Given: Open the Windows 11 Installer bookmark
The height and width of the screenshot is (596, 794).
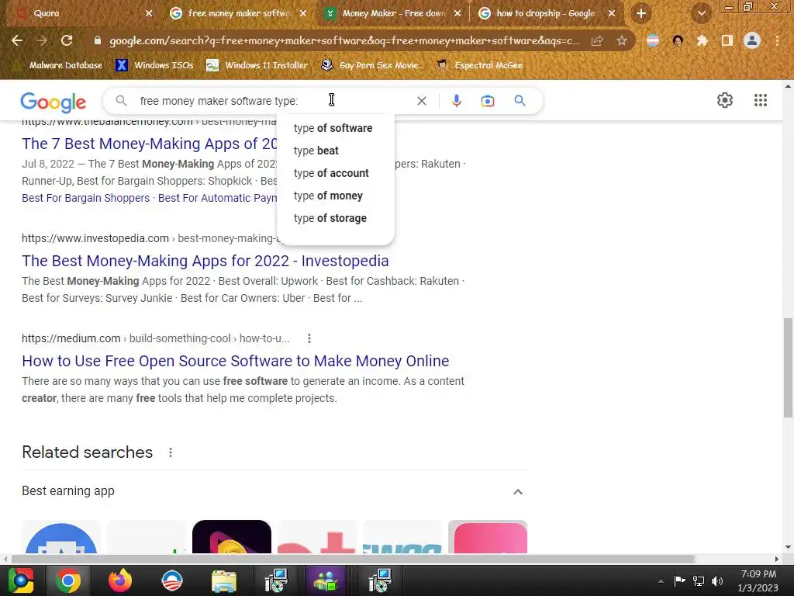Looking at the screenshot, I should [x=257, y=65].
